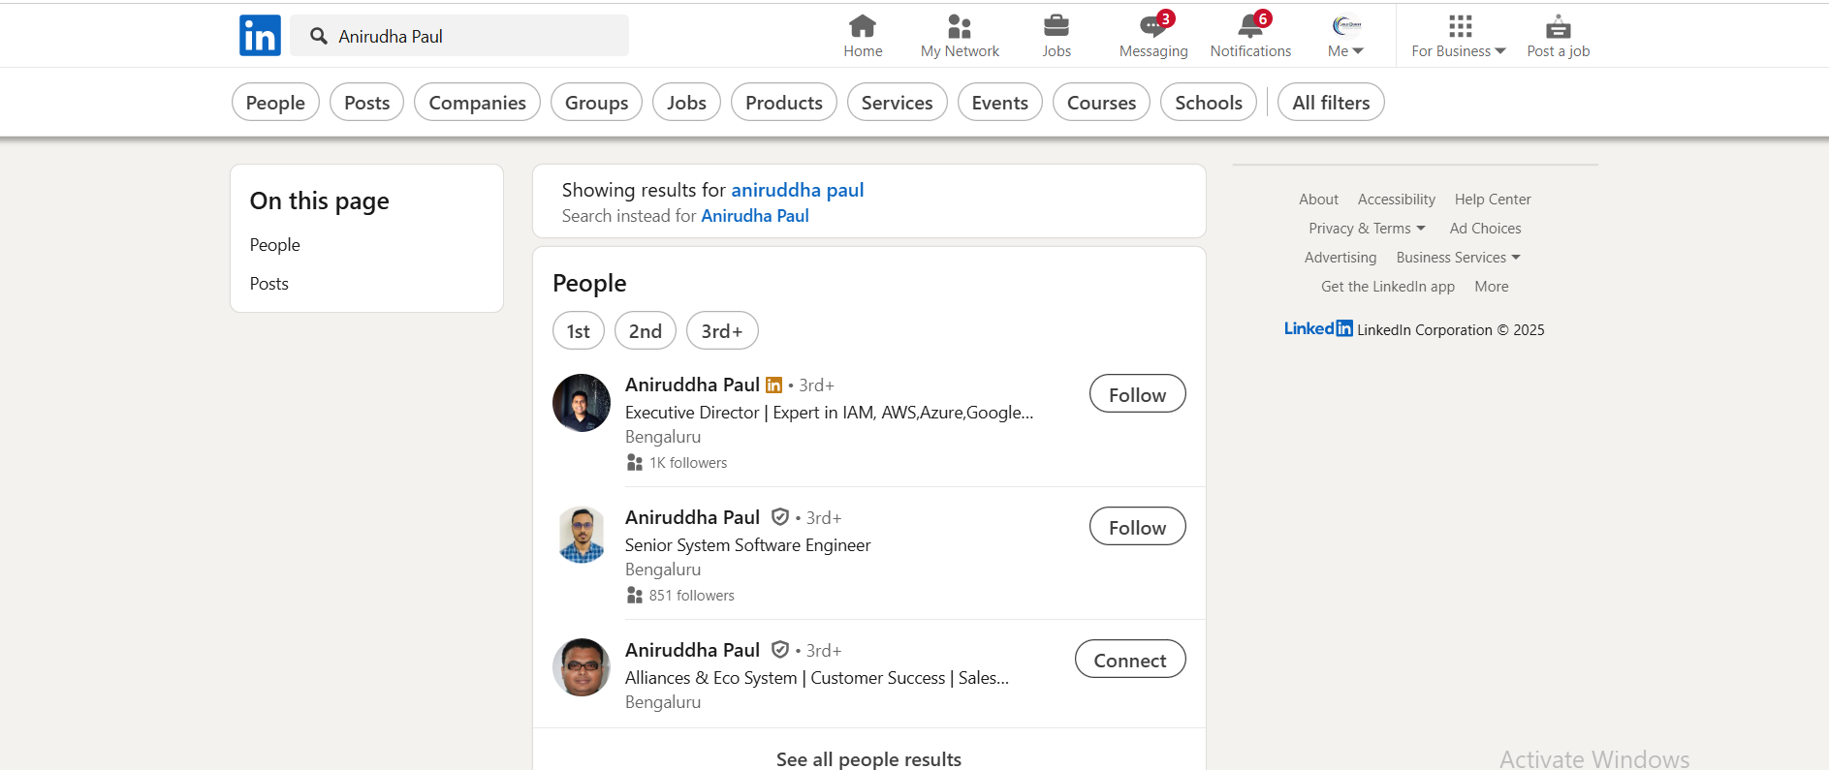This screenshot has width=1829, height=770.
Task: Open the Jobs briefcase icon
Action: click(x=1056, y=26)
